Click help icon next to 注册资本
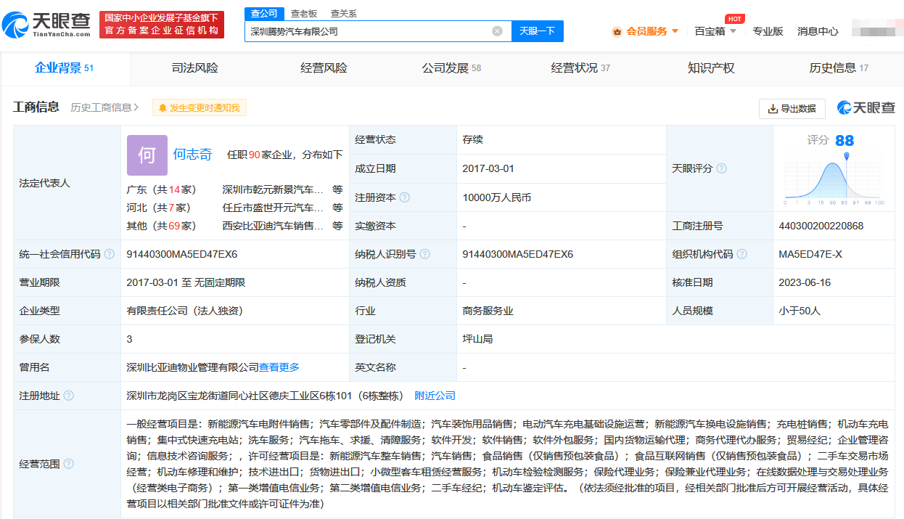The image size is (904, 519). [405, 197]
